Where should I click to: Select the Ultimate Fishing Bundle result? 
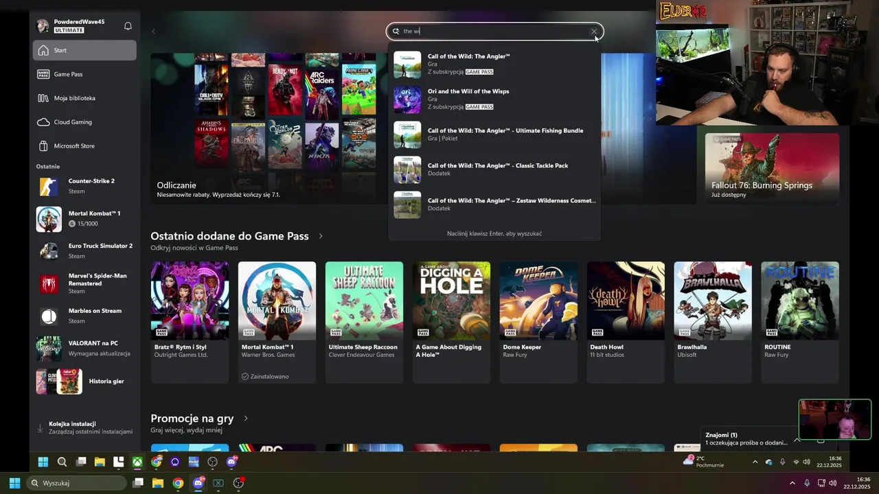(x=494, y=134)
